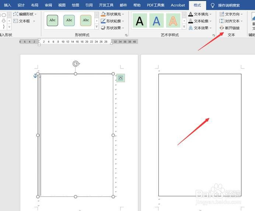Open the 绘图 tab
255x211 pixels.
[x=76, y=5]
